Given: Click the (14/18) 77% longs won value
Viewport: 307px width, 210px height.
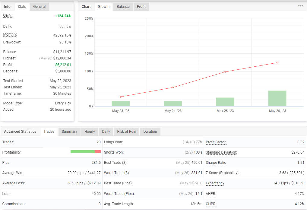Looking at the screenshot, I should click(x=192, y=142).
